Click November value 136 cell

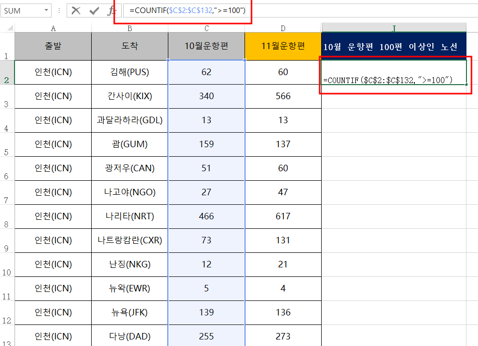[x=283, y=313]
